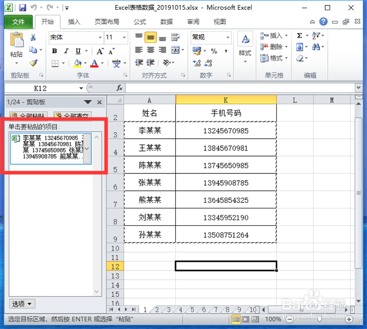Toggle middle vertical alignment
The image size is (367, 329).
[x=150, y=37]
